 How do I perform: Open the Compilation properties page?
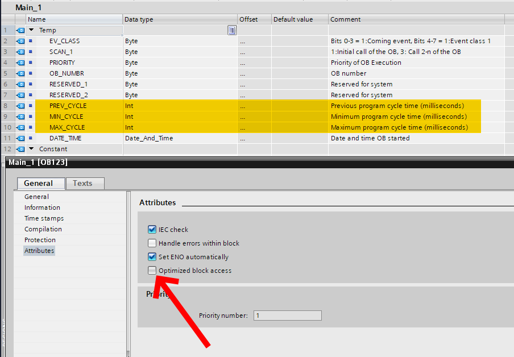(x=43, y=229)
